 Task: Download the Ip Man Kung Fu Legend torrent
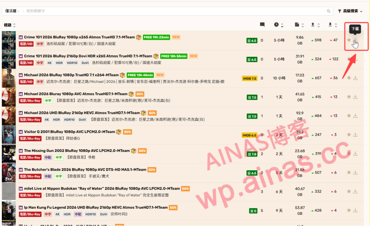(x=356, y=210)
